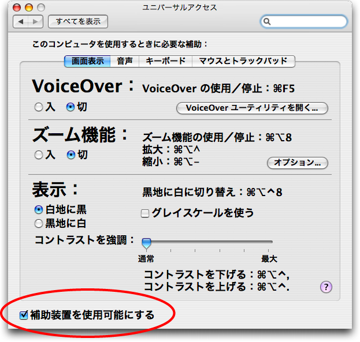
Task: Toggle 補助装置を使用可能にする checkbox
Action: pyautogui.click(x=24, y=315)
